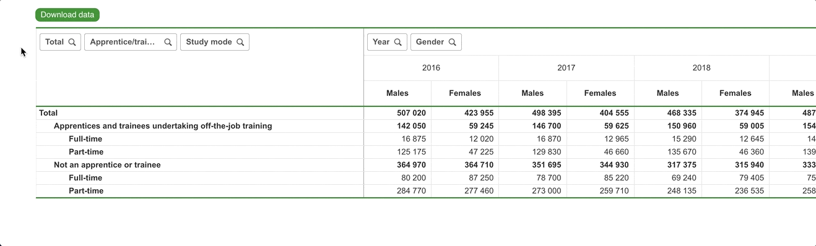Click the search icon in Total filter
816x246 pixels.
point(72,42)
